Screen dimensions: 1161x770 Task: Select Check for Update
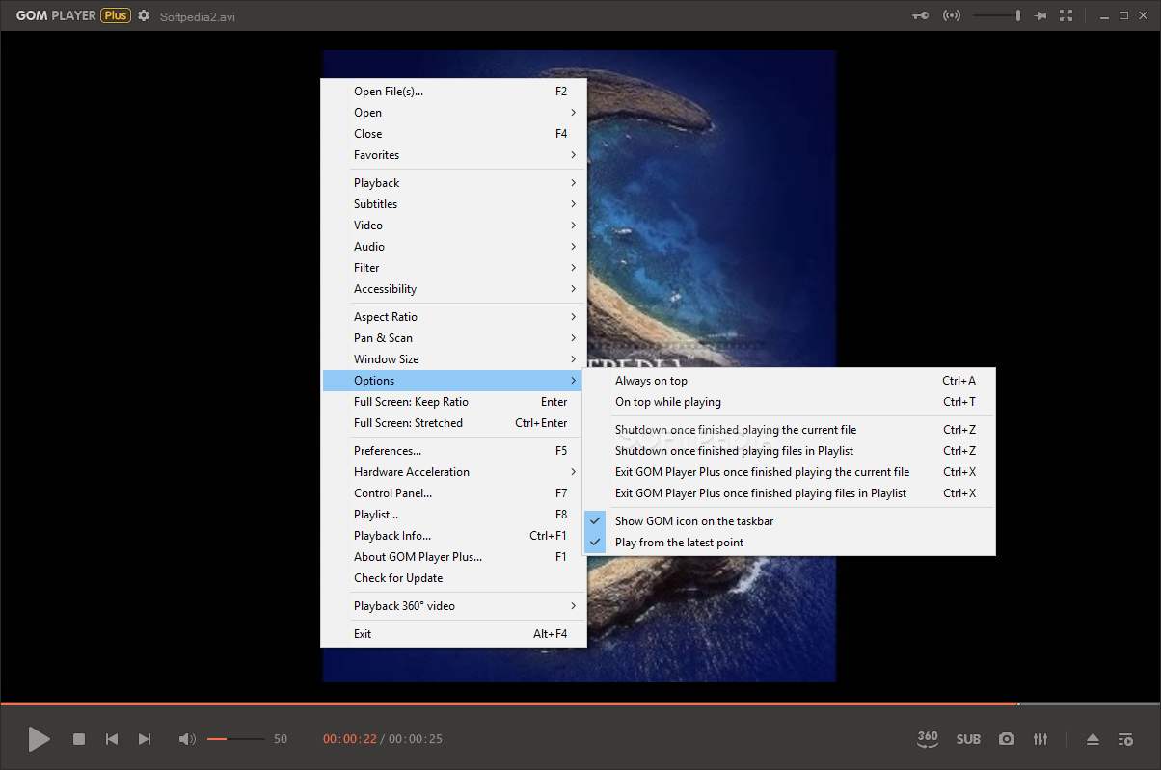point(453,578)
